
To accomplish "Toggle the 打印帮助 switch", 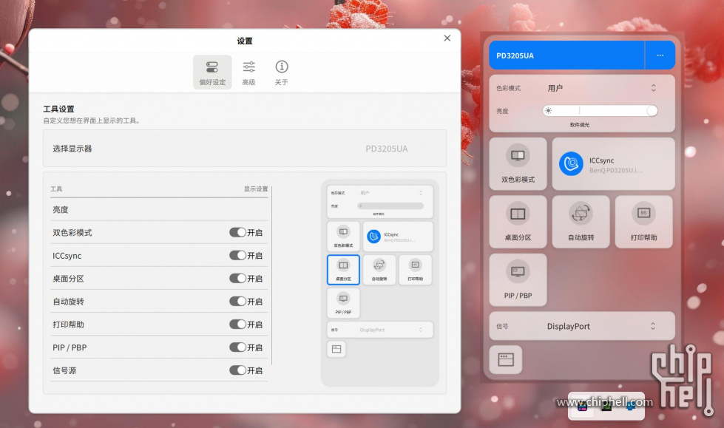I will [x=238, y=325].
